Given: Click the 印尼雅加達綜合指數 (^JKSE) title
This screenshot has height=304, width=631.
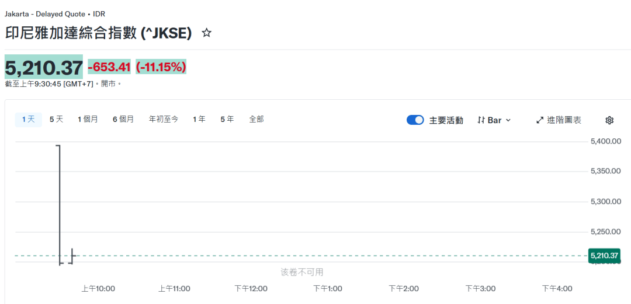Looking at the screenshot, I should (x=99, y=33).
